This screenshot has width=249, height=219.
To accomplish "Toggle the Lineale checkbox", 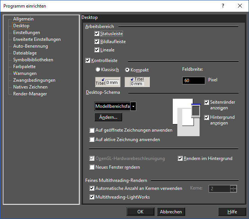I will tap(97, 50).
